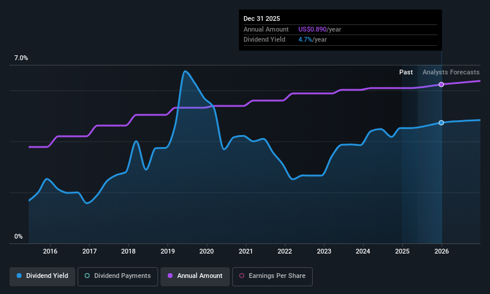Click the Annual Amount tooltip label

tap(266, 29)
